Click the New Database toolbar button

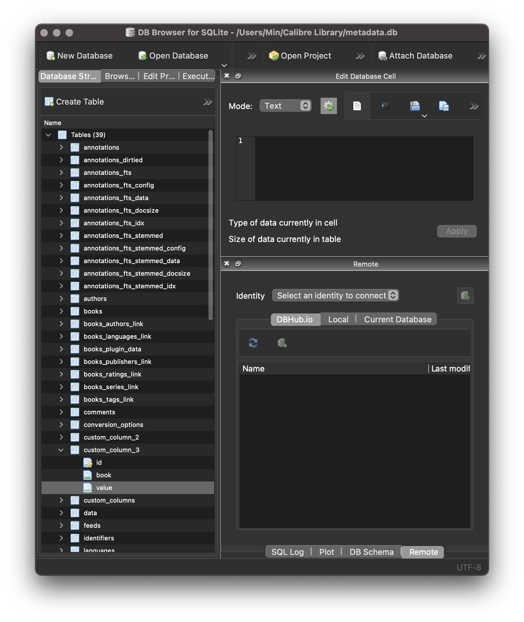[x=79, y=56]
